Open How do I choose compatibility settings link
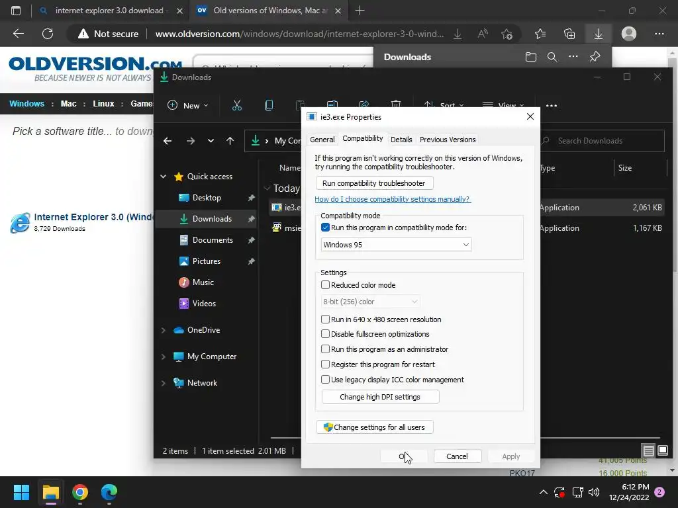 pyautogui.click(x=392, y=199)
